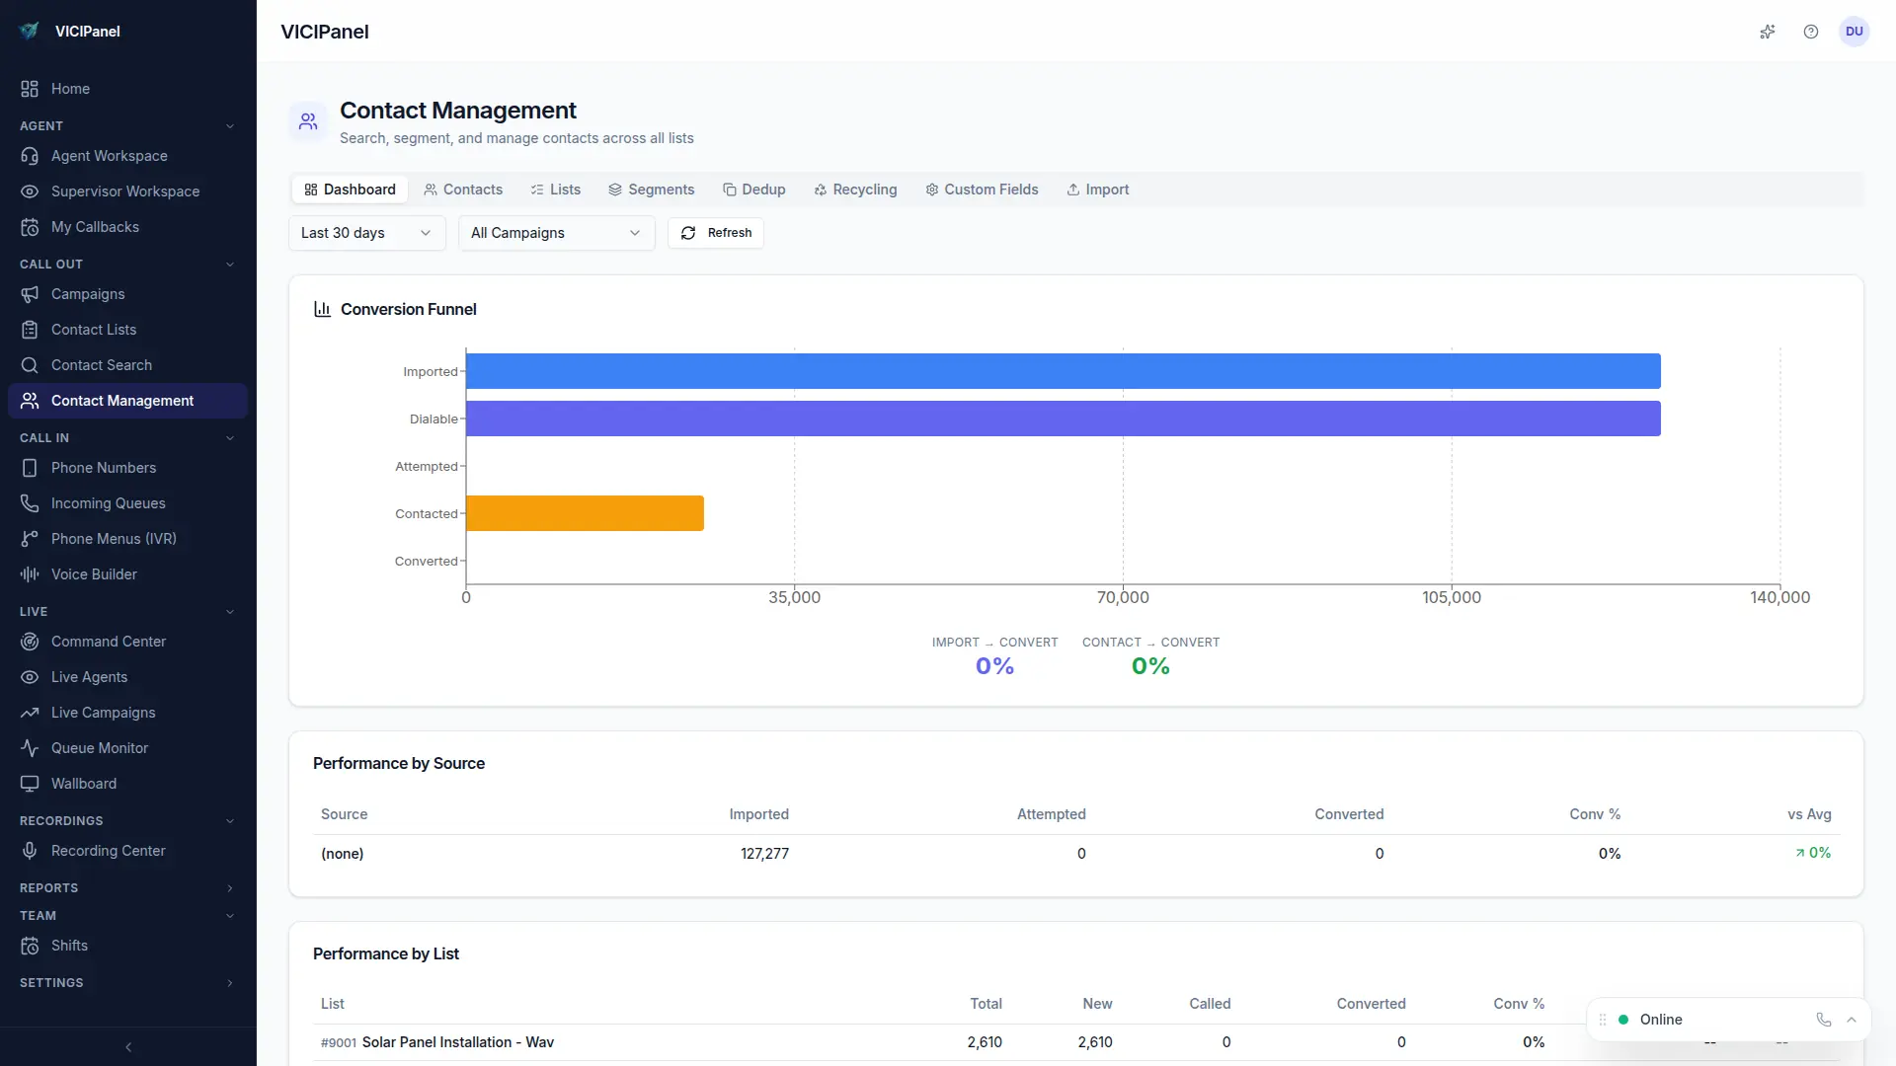
Task: Open the All Campaigns dropdown
Action: click(555, 233)
